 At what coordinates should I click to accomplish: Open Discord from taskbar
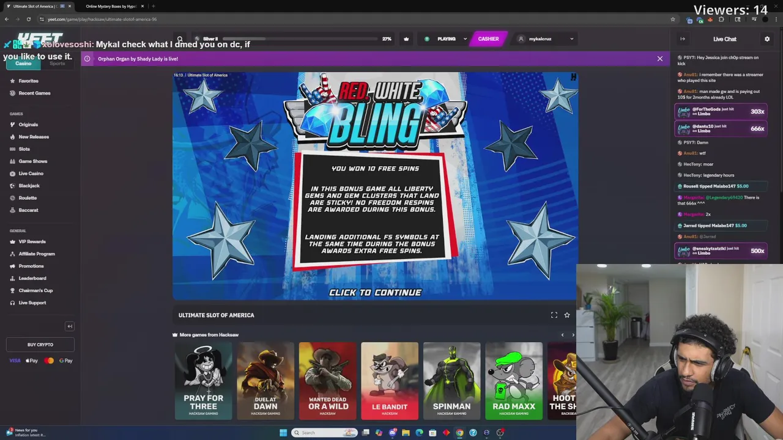(392, 433)
